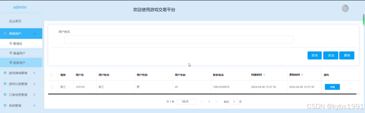Click the 前往 page jump input box
This screenshot has width=365, height=113.
[x=234, y=102]
